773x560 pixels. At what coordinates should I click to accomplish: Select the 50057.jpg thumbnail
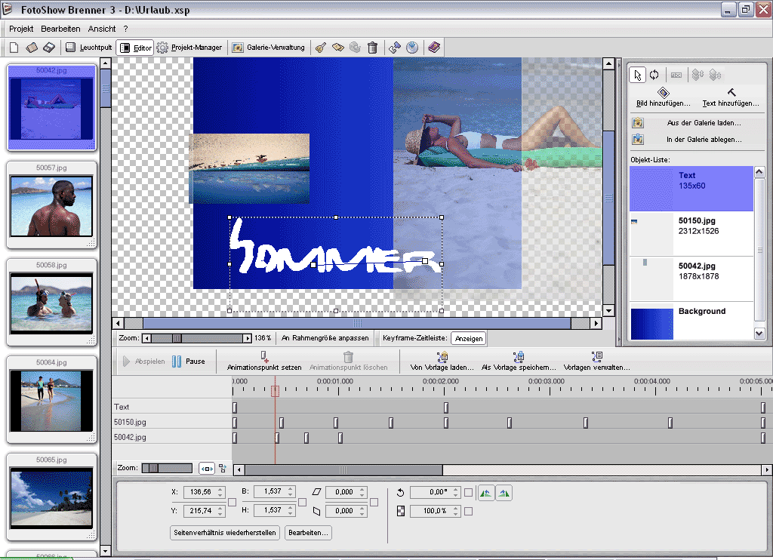click(x=51, y=205)
